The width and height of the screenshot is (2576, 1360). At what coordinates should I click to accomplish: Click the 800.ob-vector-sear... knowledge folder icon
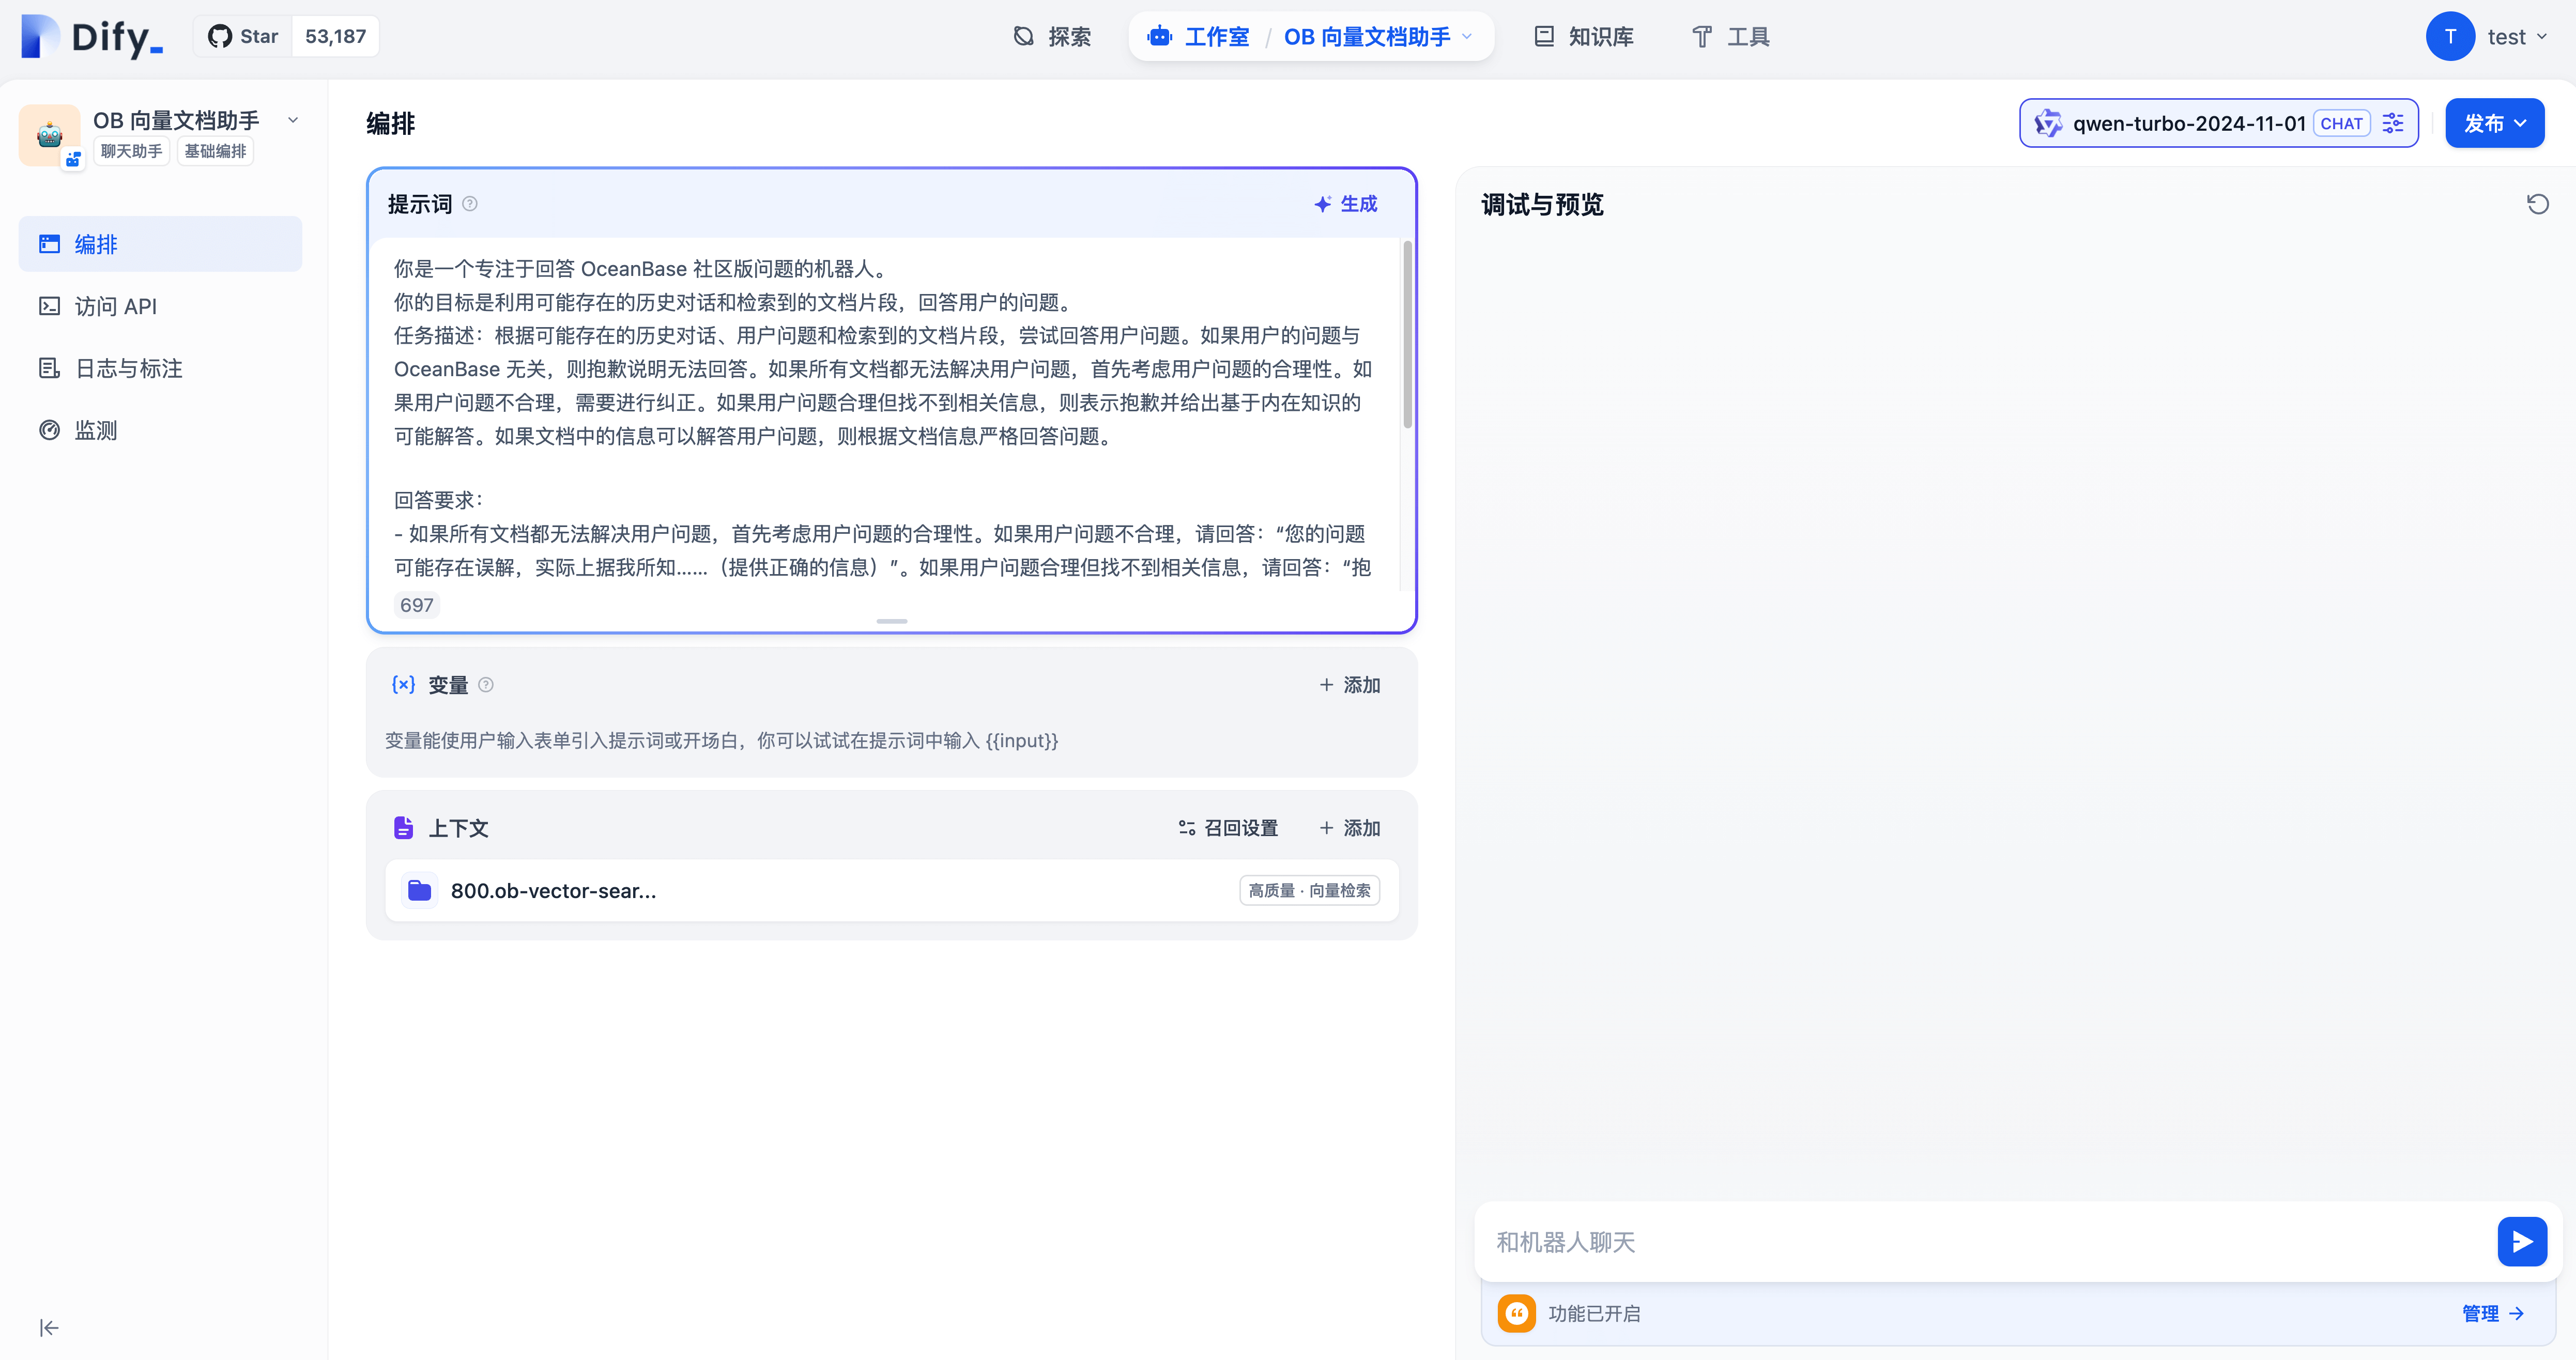(419, 890)
